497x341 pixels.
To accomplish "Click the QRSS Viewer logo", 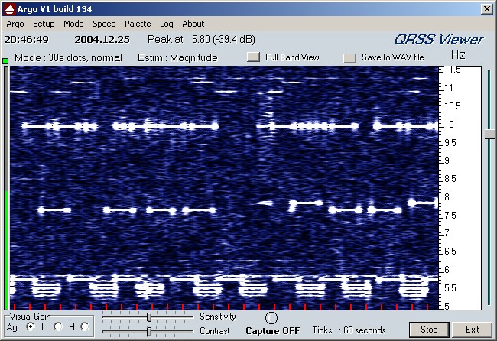I will [439, 40].
